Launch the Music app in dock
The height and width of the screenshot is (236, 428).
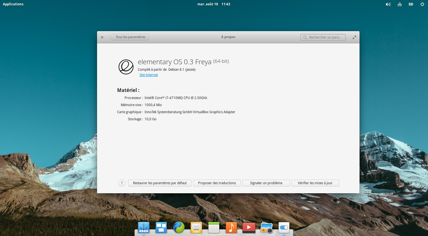click(231, 228)
